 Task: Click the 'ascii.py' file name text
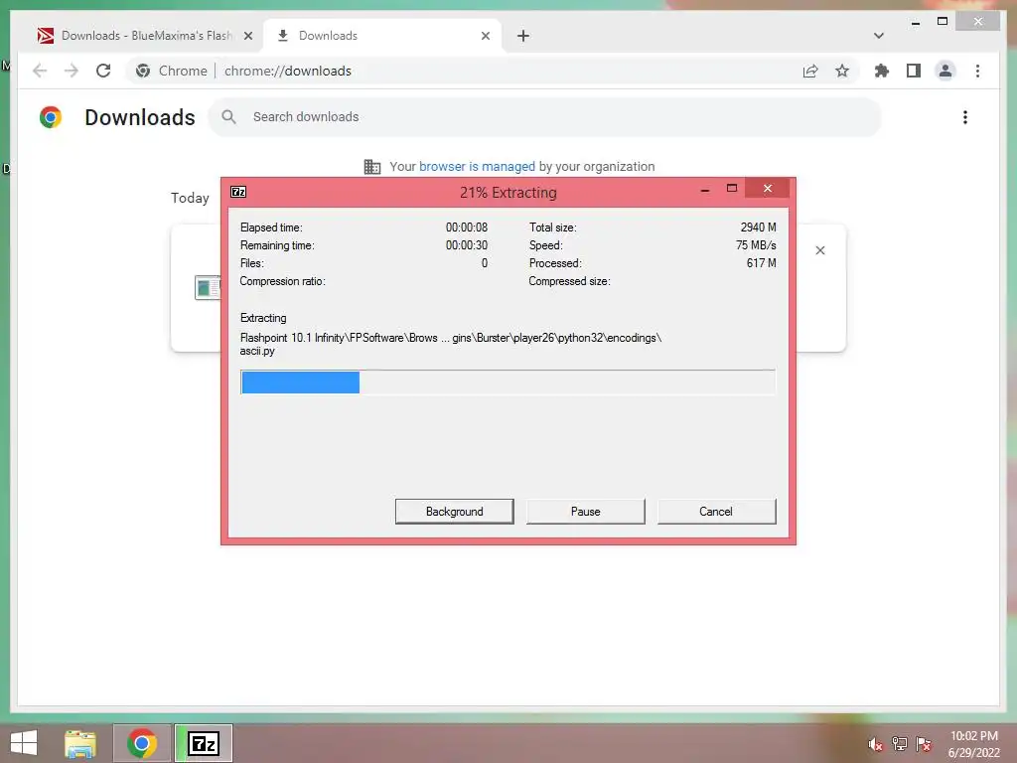(x=257, y=351)
